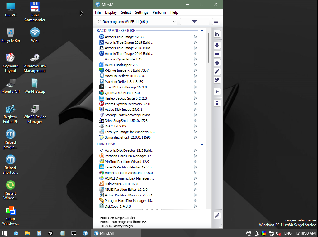Open the Help menu
This screenshot has width=318, height=237.
(x=174, y=12)
